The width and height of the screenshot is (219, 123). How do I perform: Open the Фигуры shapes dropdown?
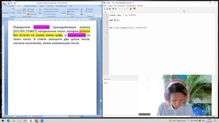tap(31, 9)
